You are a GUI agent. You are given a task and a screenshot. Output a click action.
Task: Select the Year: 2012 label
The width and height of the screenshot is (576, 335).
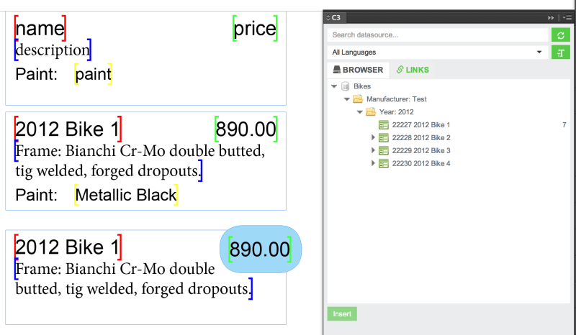[x=397, y=112]
